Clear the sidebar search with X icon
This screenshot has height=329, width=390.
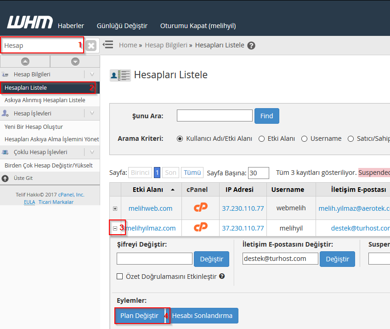(91, 46)
